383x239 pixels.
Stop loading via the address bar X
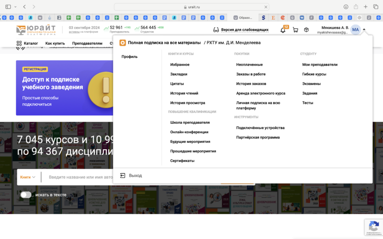tap(266, 7)
